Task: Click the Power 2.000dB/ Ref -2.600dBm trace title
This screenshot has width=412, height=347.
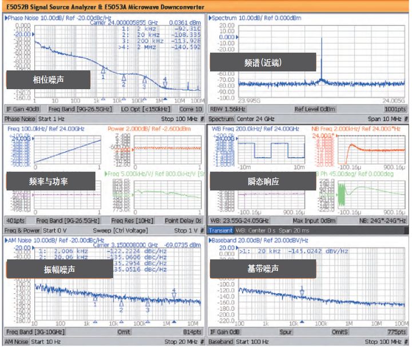Action: (149, 129)
